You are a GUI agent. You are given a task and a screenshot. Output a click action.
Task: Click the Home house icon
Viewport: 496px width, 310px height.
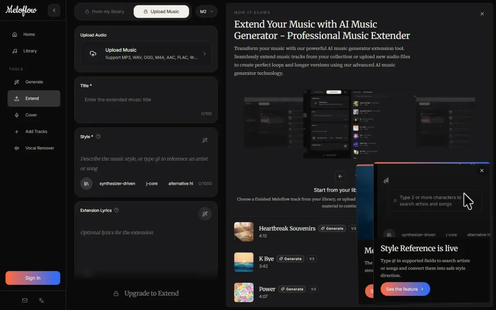(15, 34)
